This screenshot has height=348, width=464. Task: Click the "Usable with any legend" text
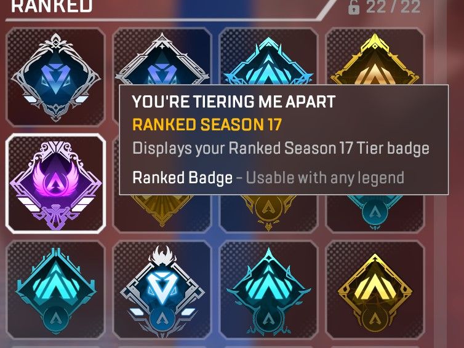(325, 178)
